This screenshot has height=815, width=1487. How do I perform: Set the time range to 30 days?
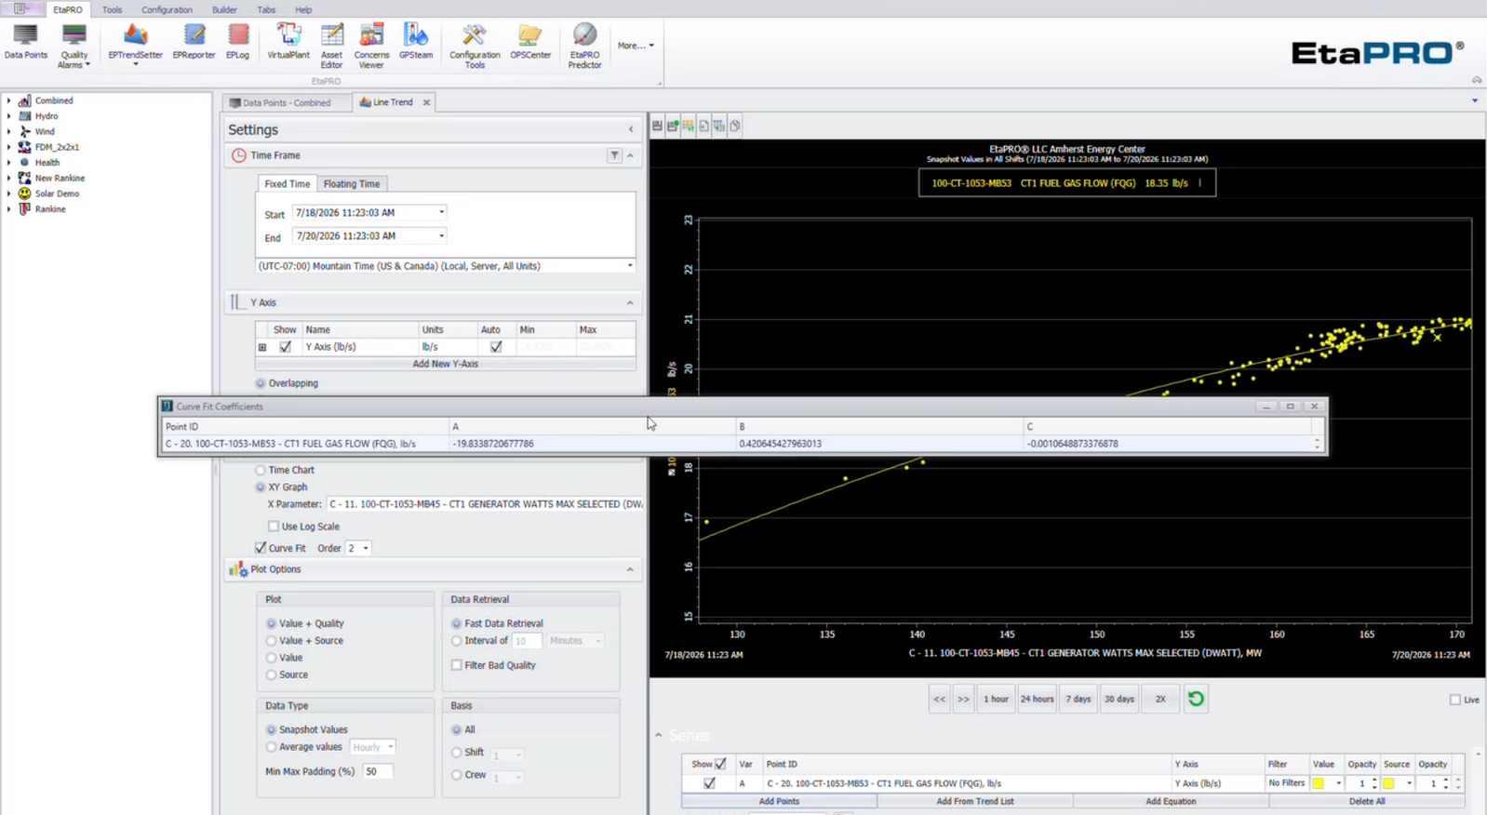click(1119, 699)
